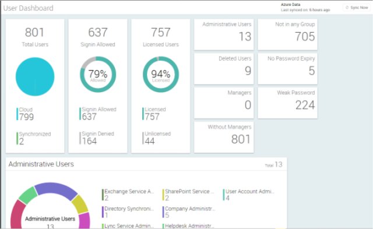Open the Not in any Group card
This screenshot has width=373, height=229.
pos(287,34)
